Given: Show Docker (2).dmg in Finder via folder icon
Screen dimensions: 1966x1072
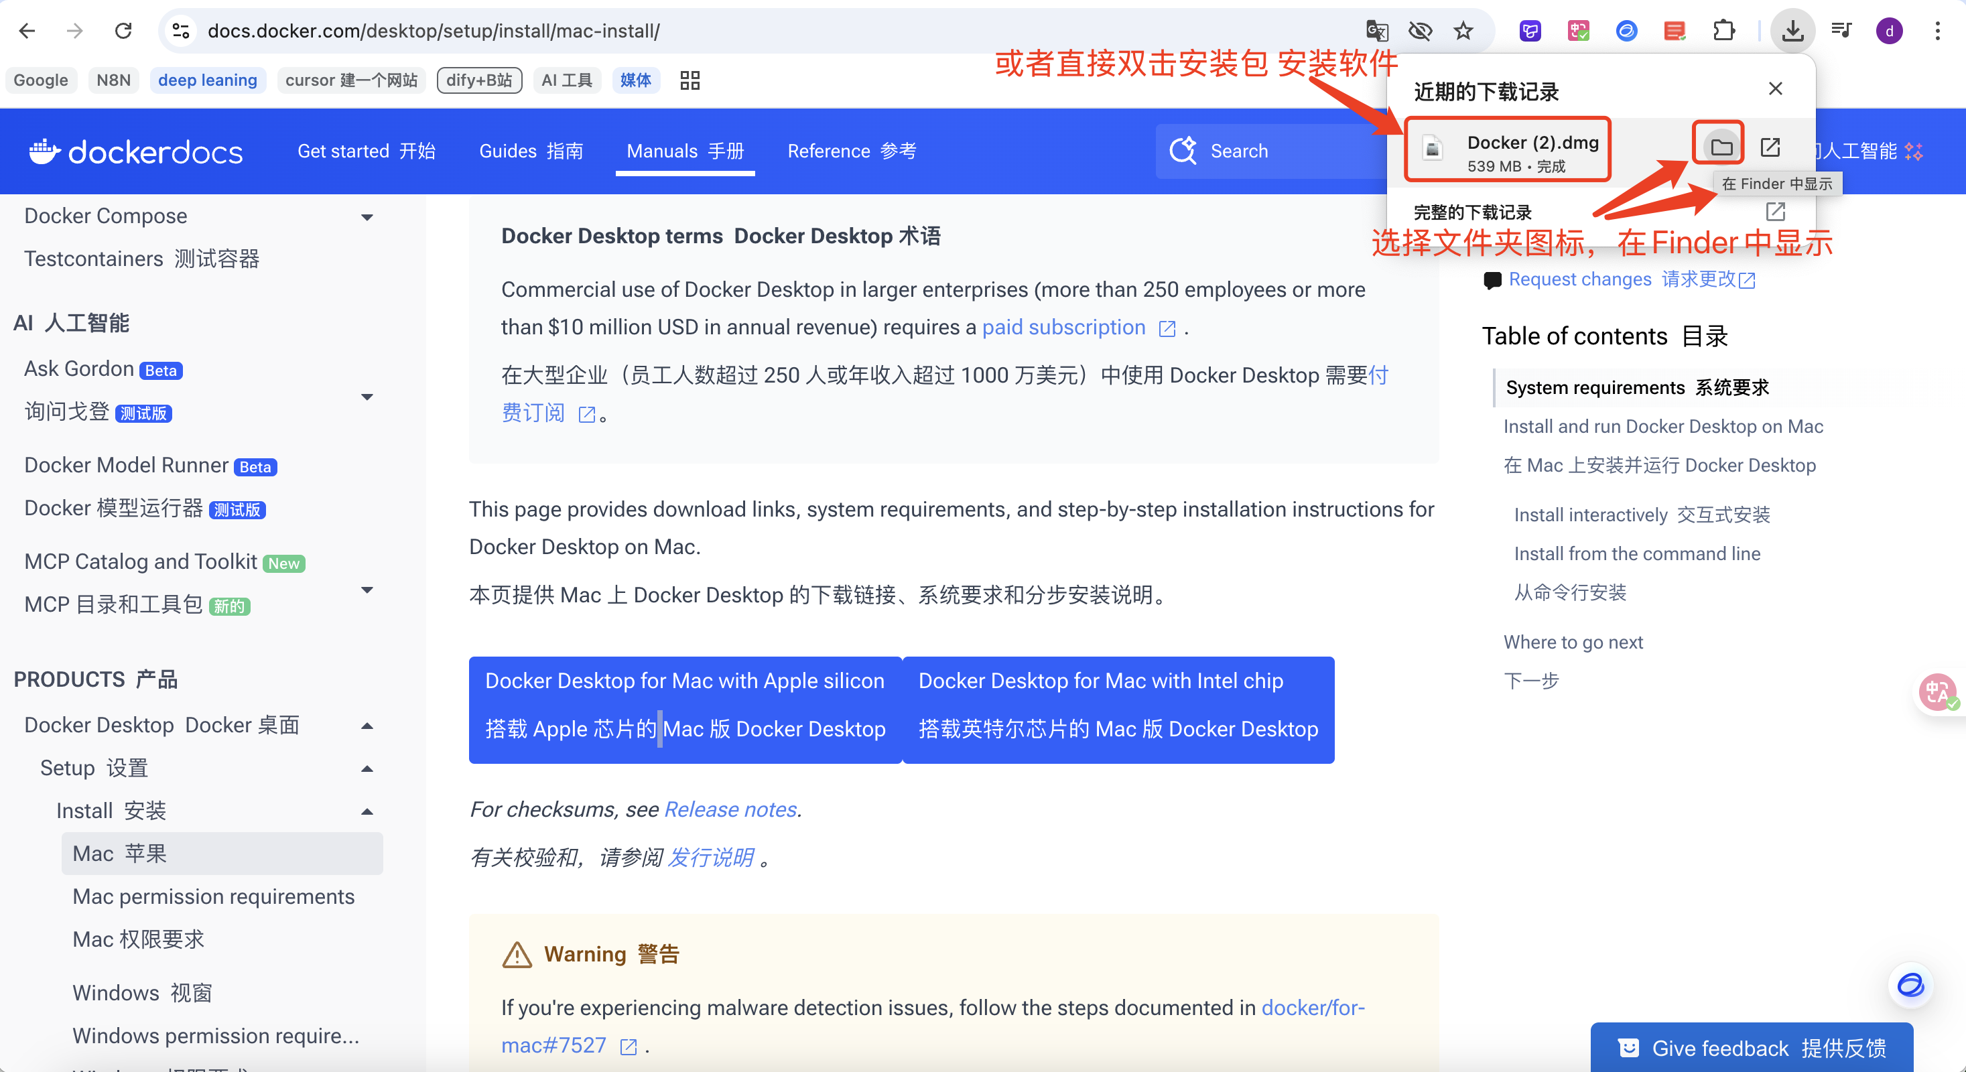Looking at the screenshot, I should pyautogui.click(x=1721, y=147).
